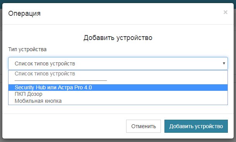Confirm with the blue Добавить устройство button
Screen dimensions: 236x142
[196, 126]
